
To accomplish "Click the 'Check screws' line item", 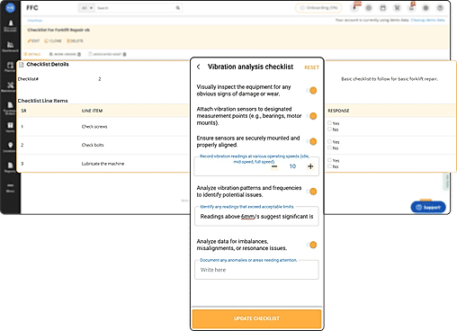I will tap(94, 127).
